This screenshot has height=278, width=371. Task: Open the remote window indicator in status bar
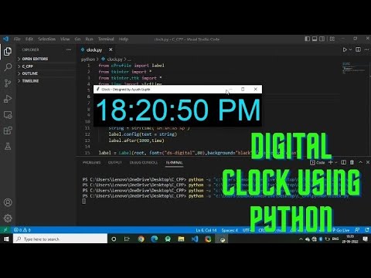[5, 230]
